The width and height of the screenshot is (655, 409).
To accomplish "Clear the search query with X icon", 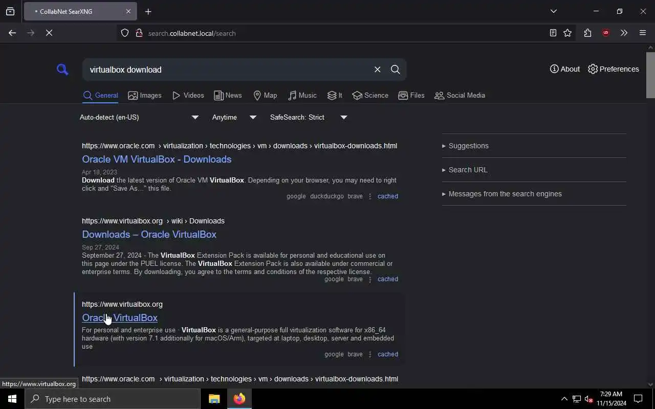I will point(377,70).
